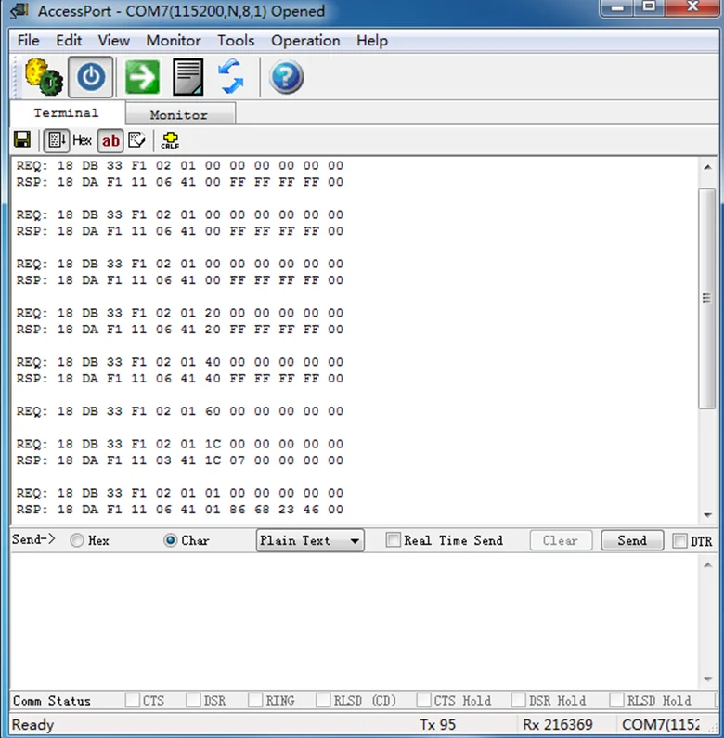Toggle the 'ab' character display button

pos(110,140)
